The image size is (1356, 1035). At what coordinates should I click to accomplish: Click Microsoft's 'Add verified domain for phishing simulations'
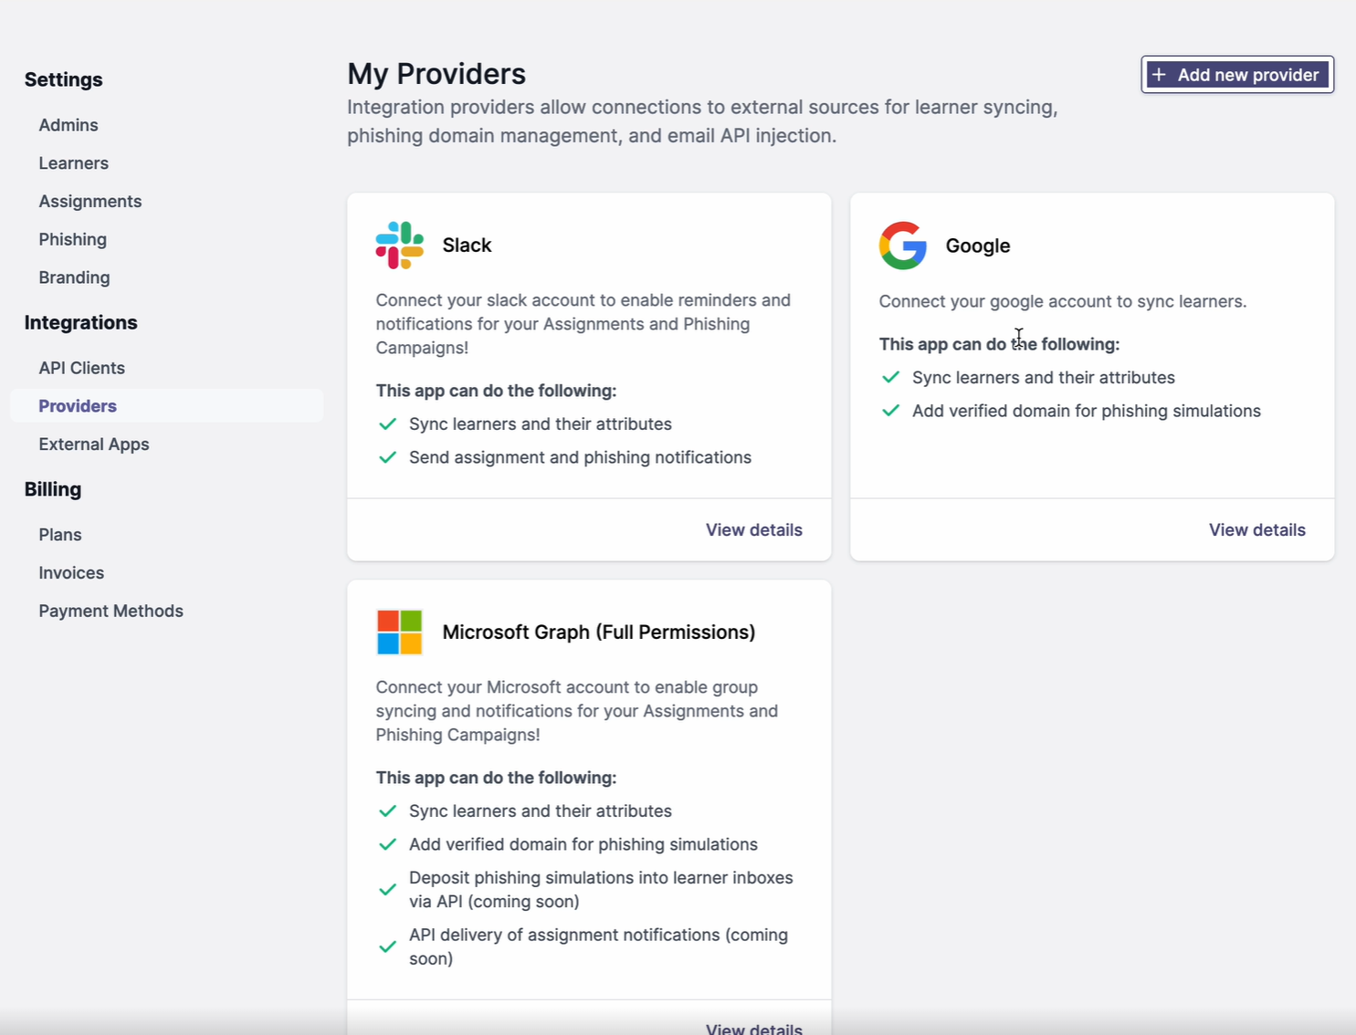click(583, 844)
